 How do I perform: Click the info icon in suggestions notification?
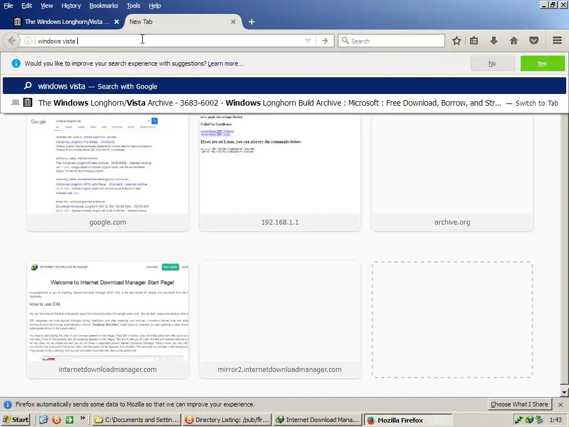16,63
